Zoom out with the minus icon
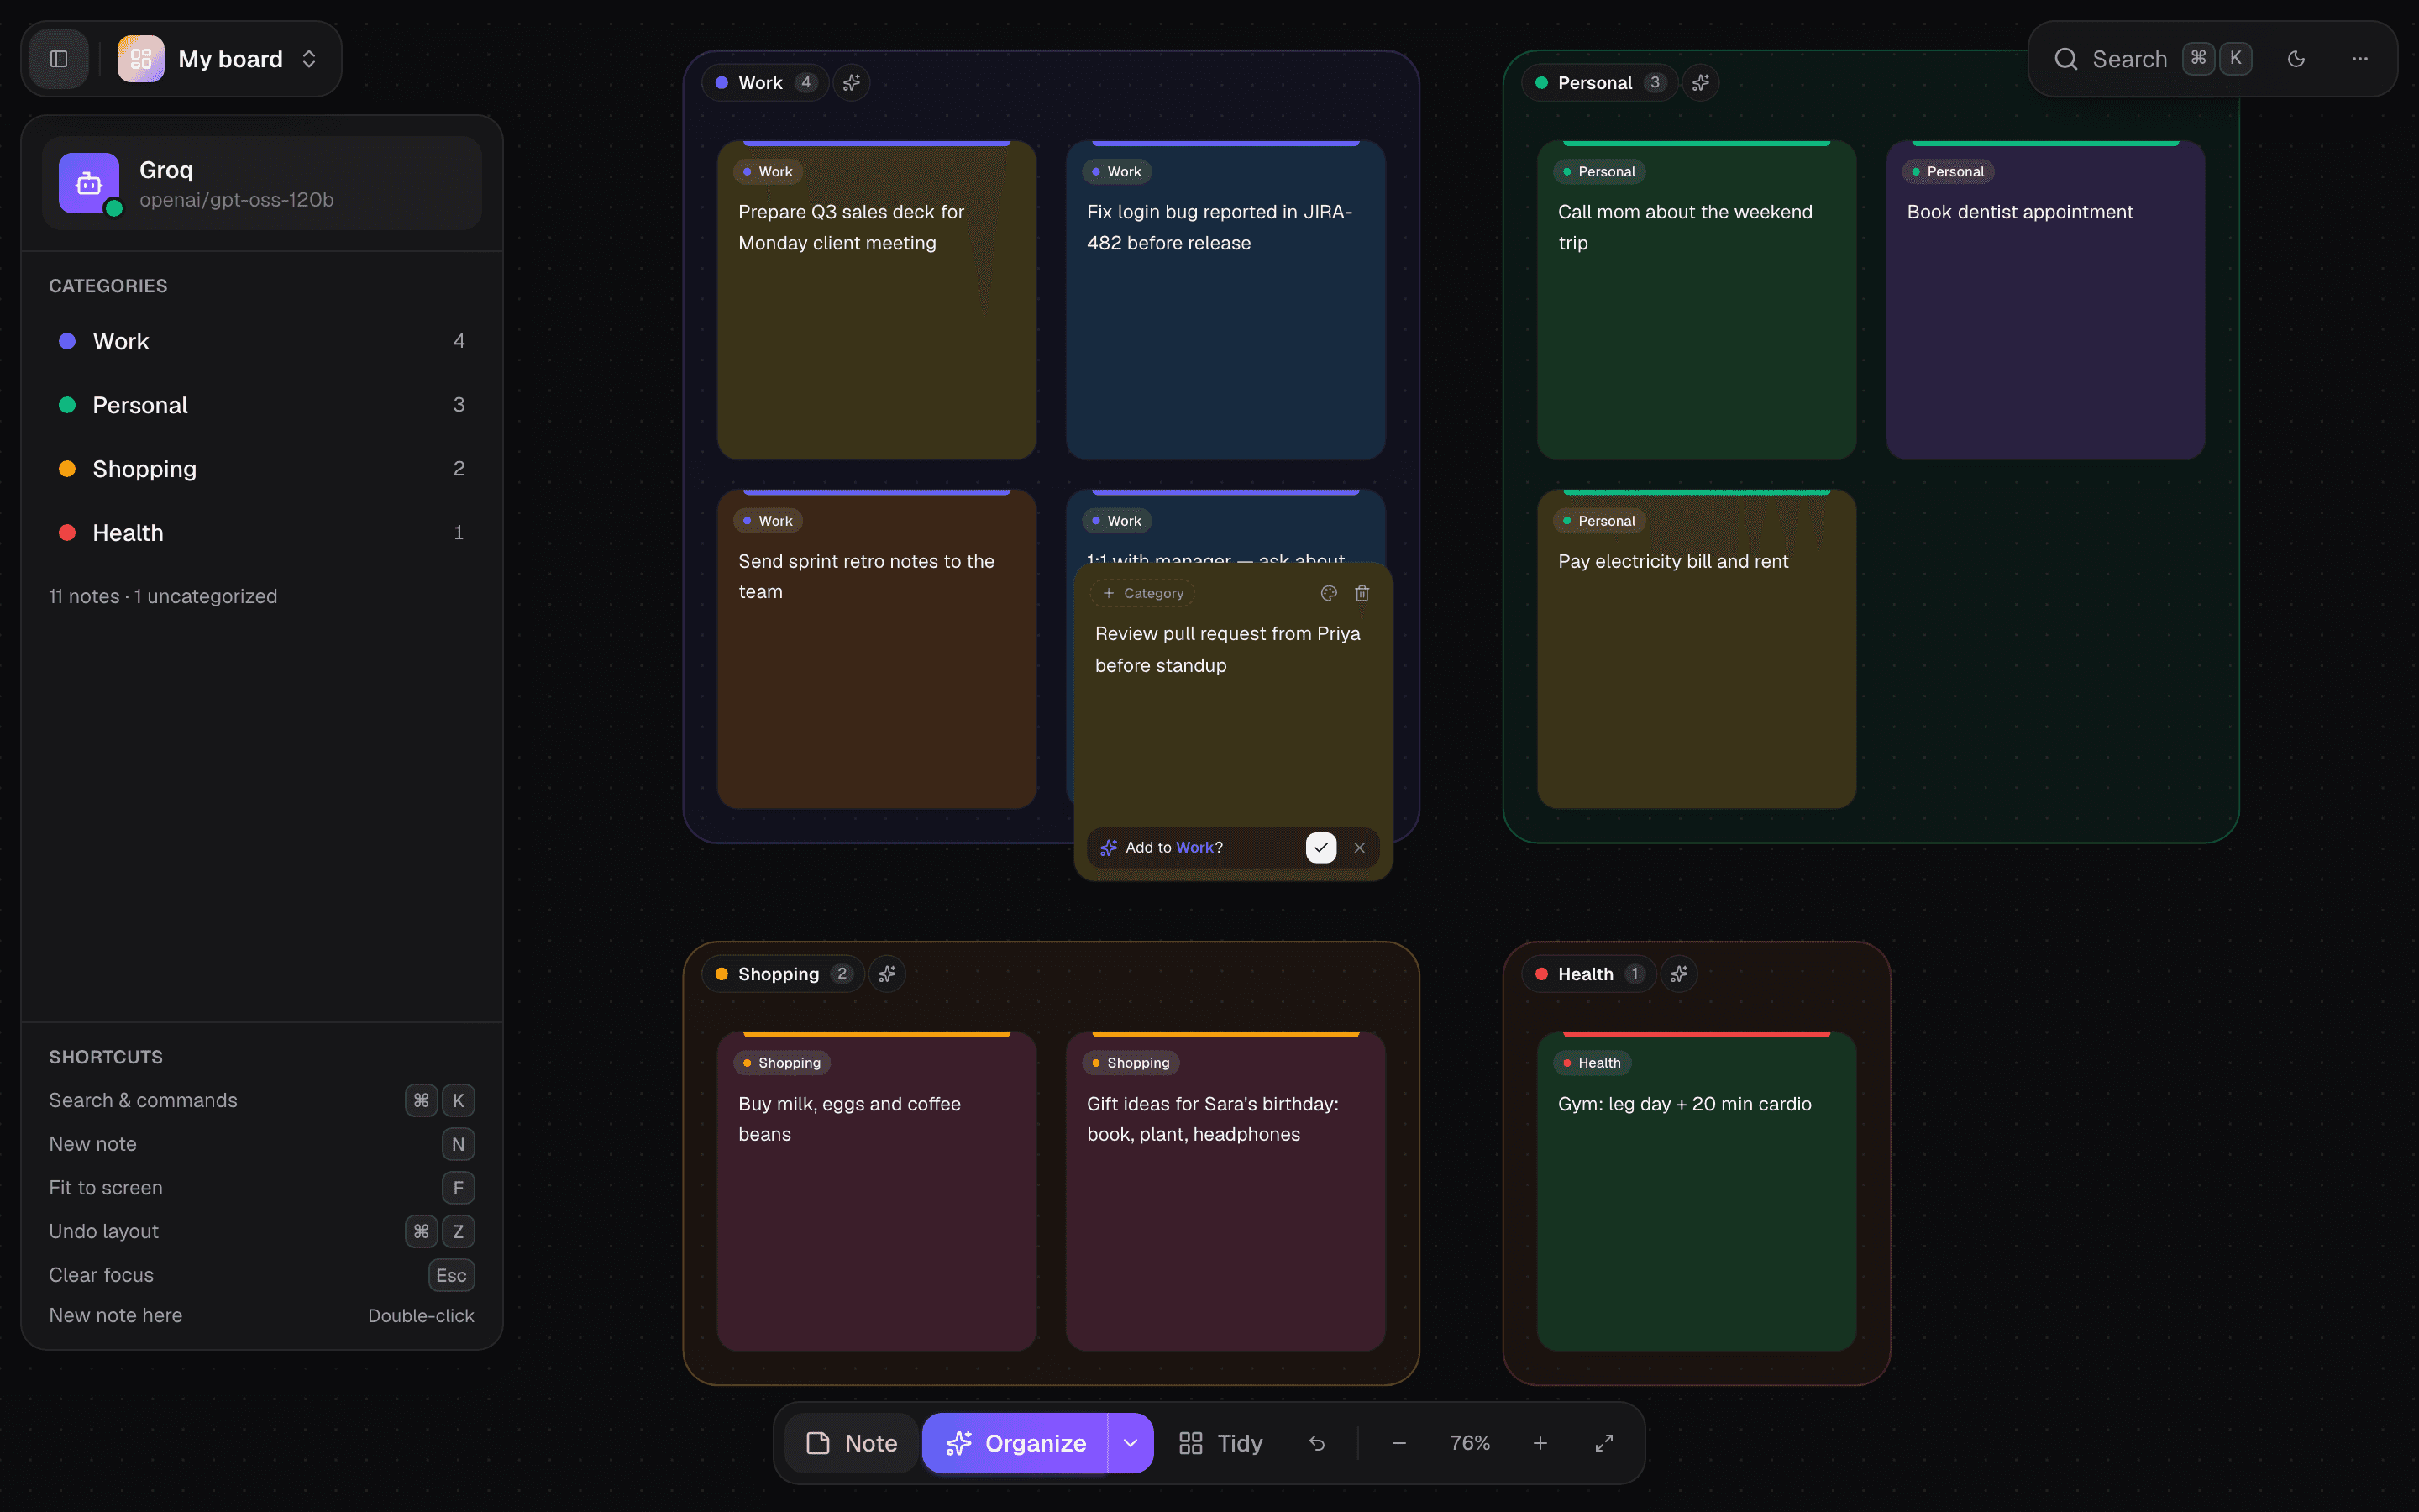 (x=1399, y=1443)
